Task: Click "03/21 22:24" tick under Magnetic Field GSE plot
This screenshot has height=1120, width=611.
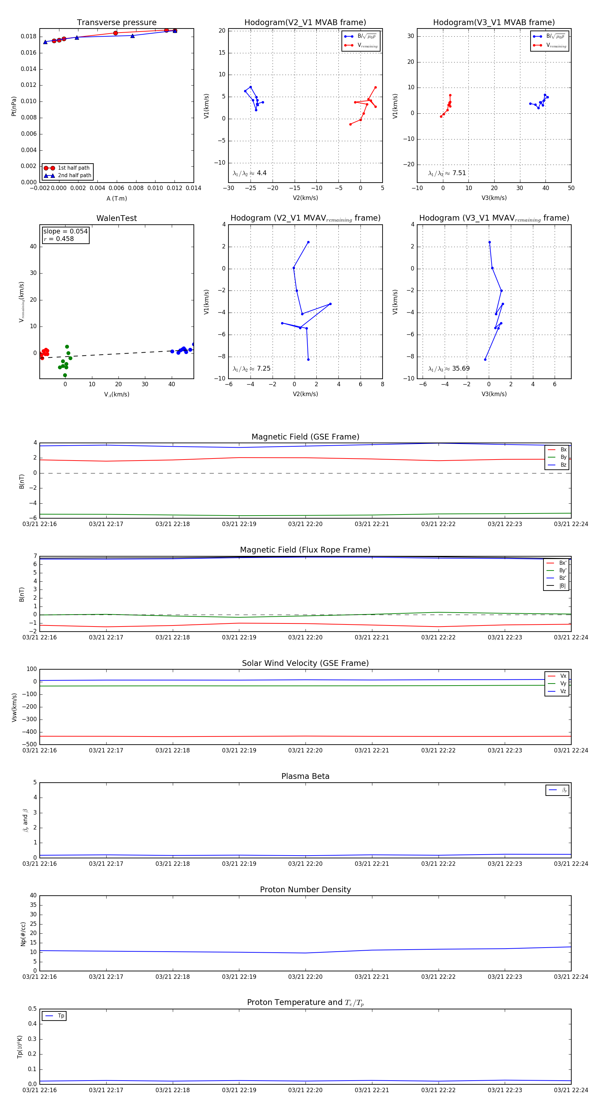Action: (x=571, y=524)
